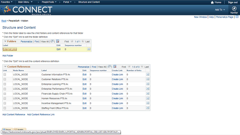Click Last in Content References grid navigation

point(147,67)
